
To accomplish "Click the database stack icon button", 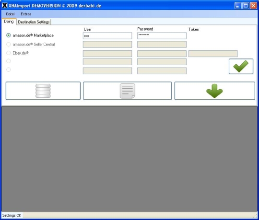I will 43,91.
